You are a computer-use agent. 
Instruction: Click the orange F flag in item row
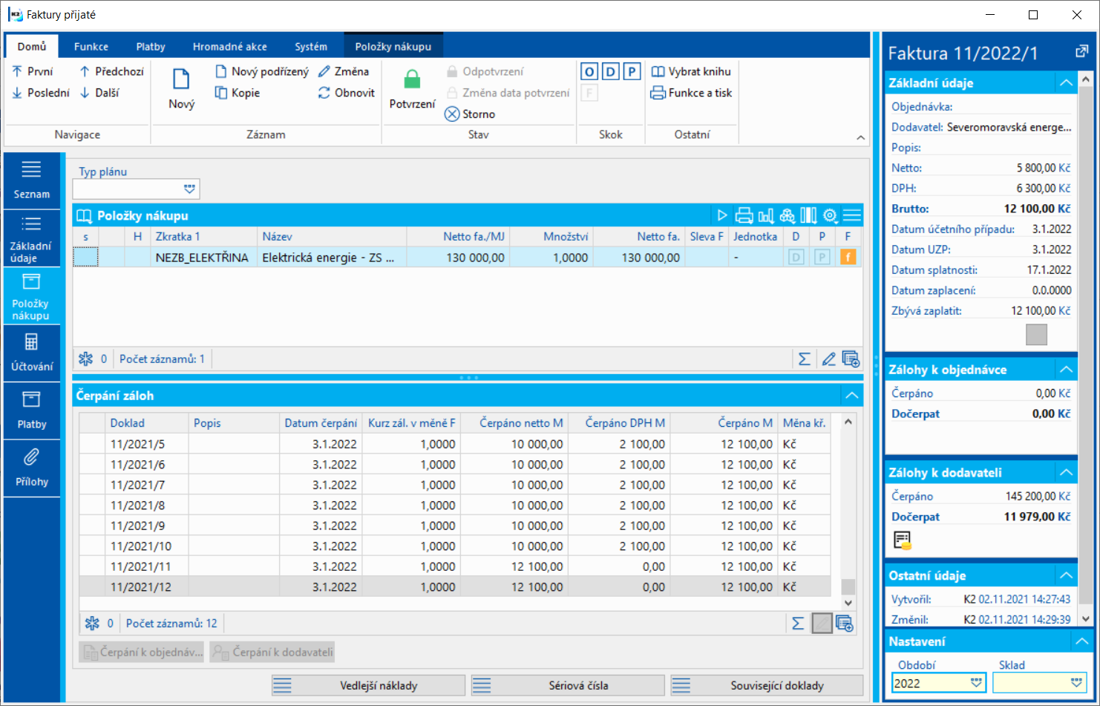click(x=848, y=258)
